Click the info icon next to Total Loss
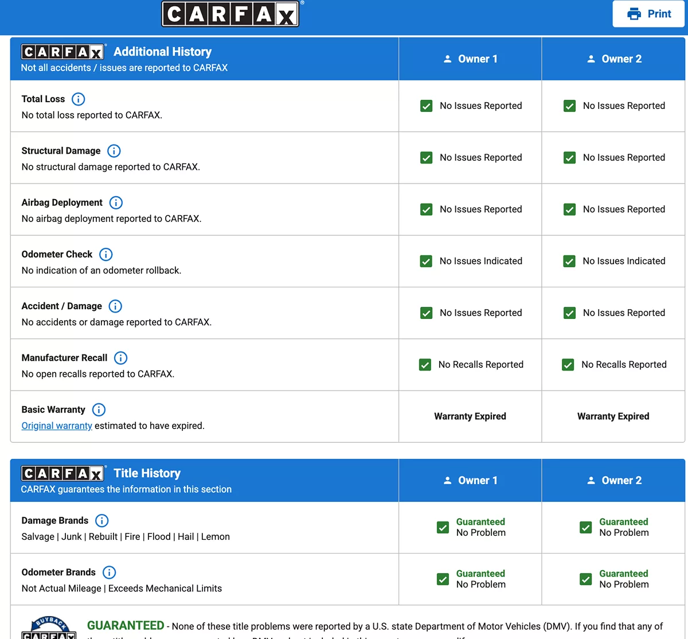The width and height of the screenshot is (688, 639). click(x=78, y=99)
